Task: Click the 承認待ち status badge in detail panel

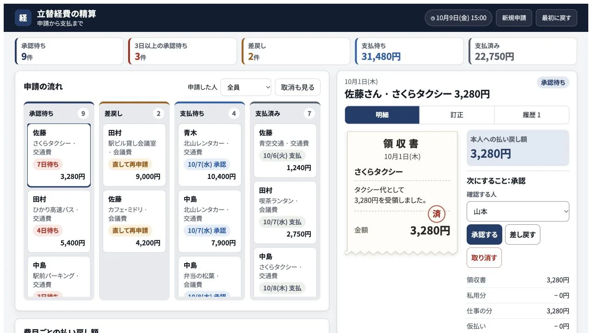Action: (553, 82)
